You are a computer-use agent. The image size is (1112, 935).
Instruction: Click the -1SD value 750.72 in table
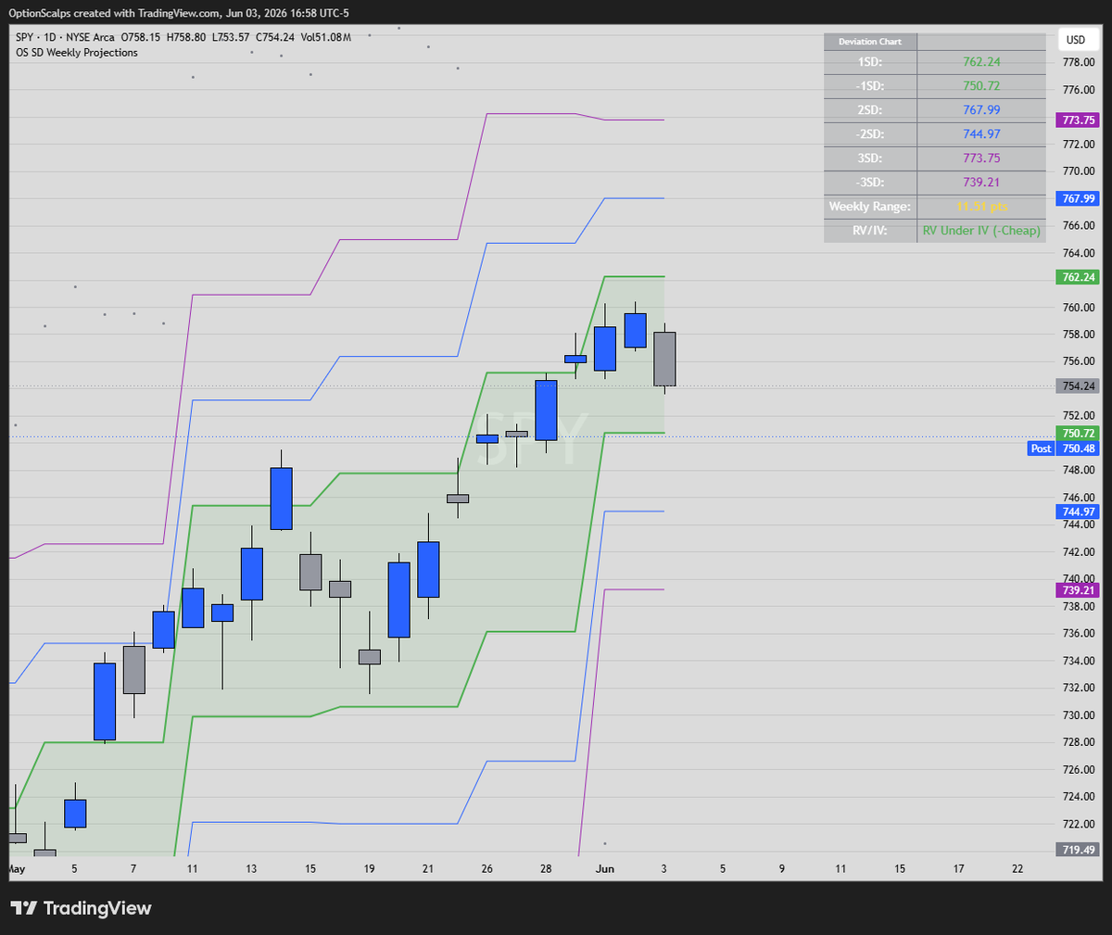pos(981,86)
